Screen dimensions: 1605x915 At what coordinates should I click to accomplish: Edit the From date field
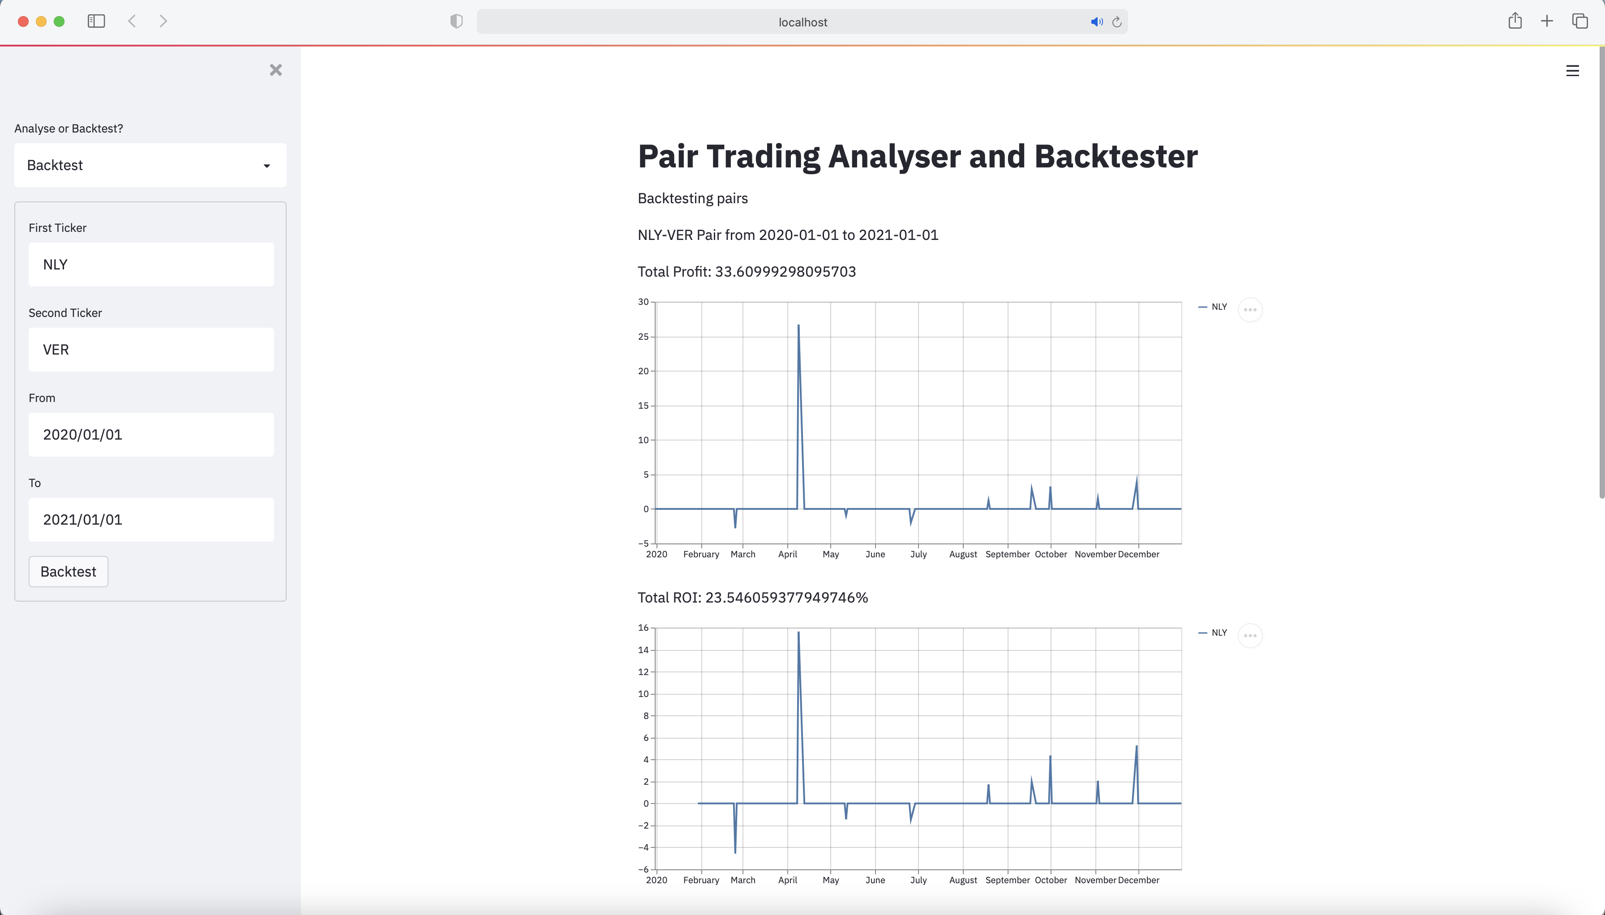151,434
